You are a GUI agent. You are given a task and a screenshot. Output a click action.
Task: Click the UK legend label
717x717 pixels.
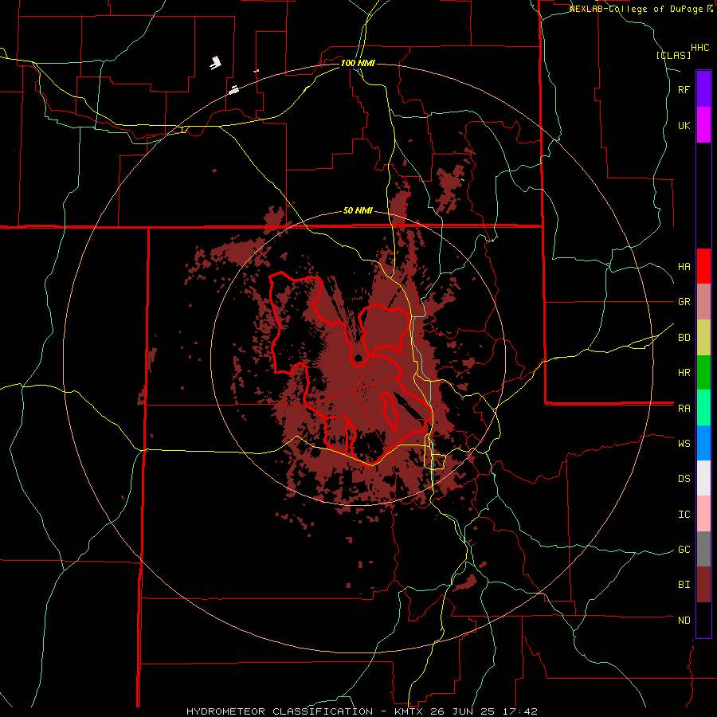pyautogui.click(x=684, y=125)
